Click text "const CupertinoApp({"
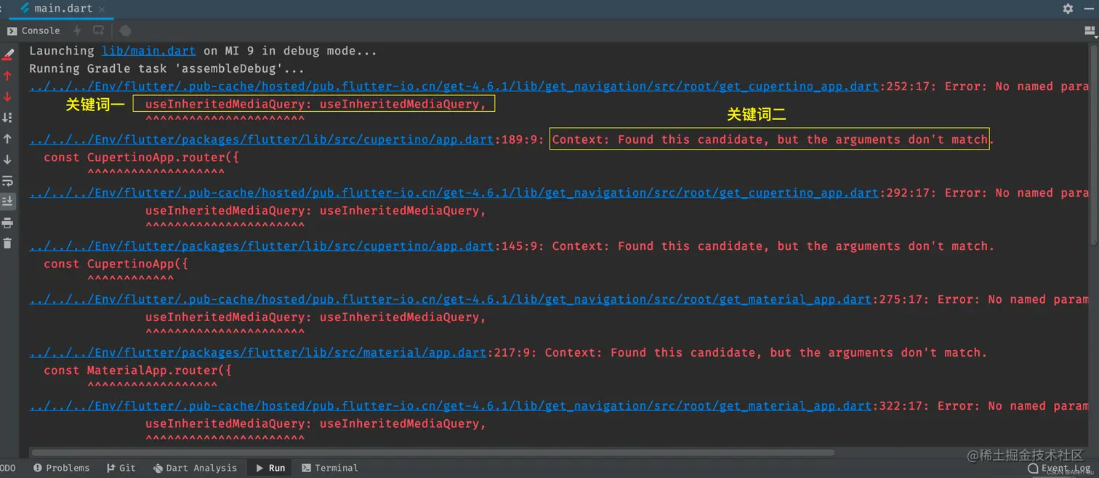This screenshot has height=478, width=1099. [x=116, y=264]
